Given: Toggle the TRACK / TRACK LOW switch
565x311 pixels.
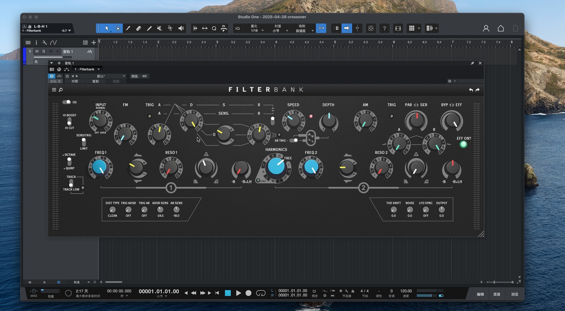Looking at the screenshot, I should point(71,183).
